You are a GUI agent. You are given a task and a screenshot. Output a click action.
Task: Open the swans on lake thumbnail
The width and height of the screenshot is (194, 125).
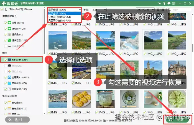58,40
